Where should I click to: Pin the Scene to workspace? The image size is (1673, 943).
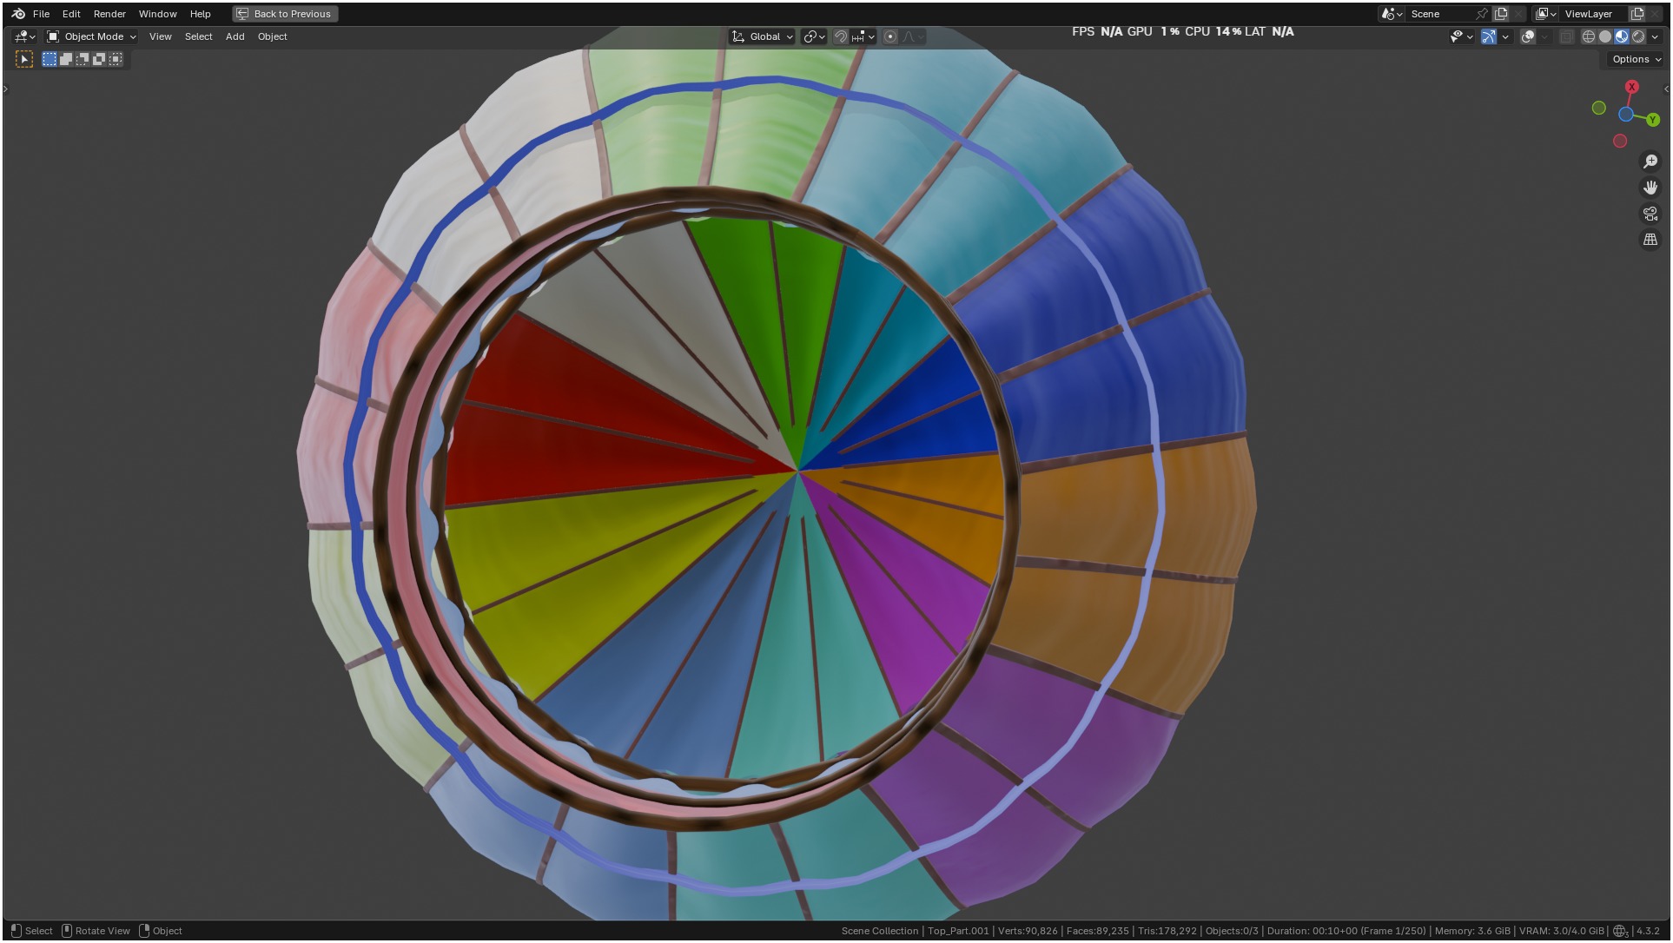point(1482,14)
